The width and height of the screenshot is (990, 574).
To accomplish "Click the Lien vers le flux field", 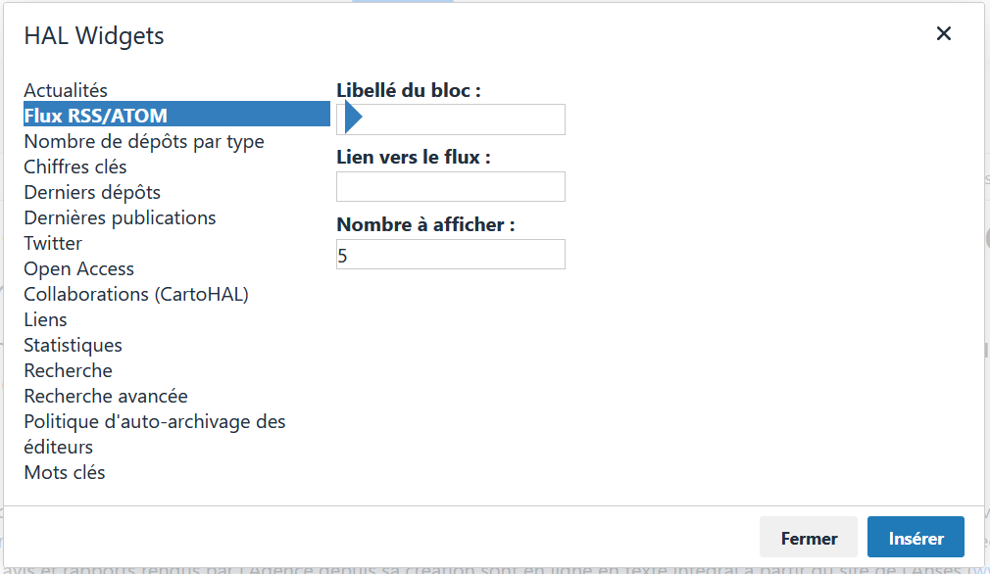I will (x=450, y=186).
